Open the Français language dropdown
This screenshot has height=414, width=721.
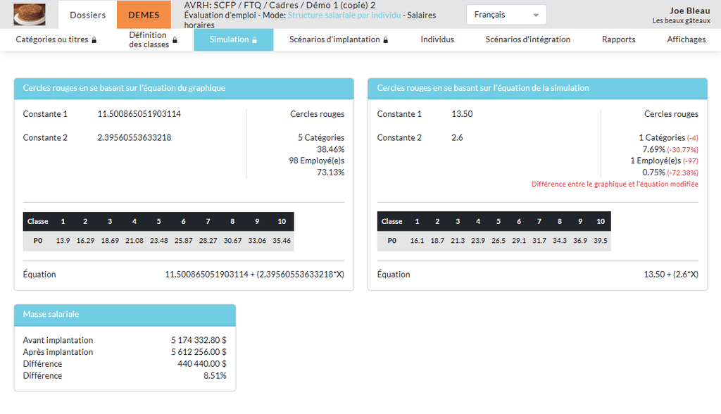(506, 15)
